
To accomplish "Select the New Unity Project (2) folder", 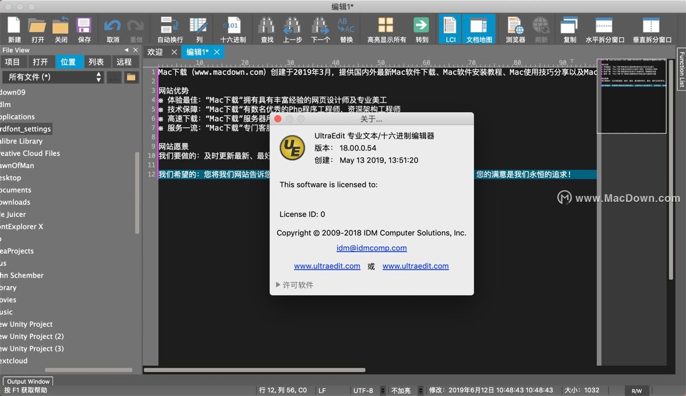I will tap(31, 337).
